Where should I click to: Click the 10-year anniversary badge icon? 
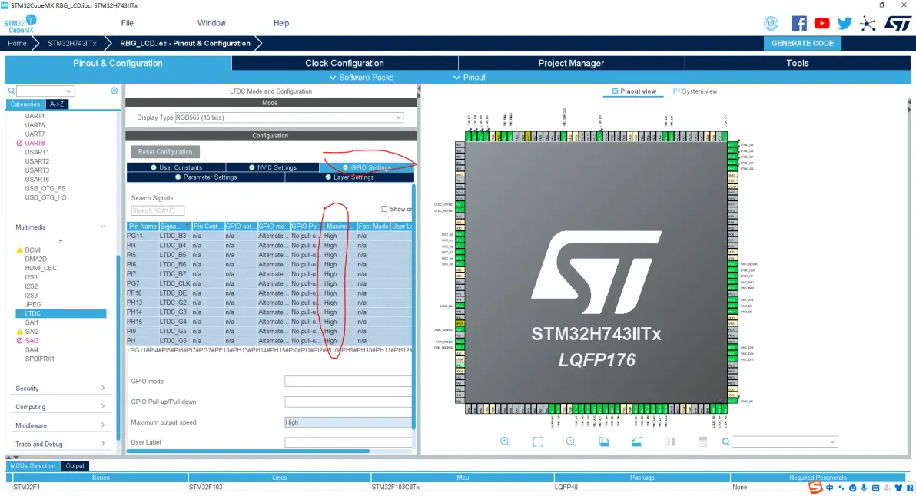coord(771,23)
